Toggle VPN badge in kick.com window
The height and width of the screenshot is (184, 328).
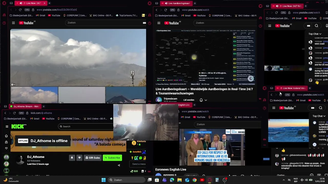[21, 113]
